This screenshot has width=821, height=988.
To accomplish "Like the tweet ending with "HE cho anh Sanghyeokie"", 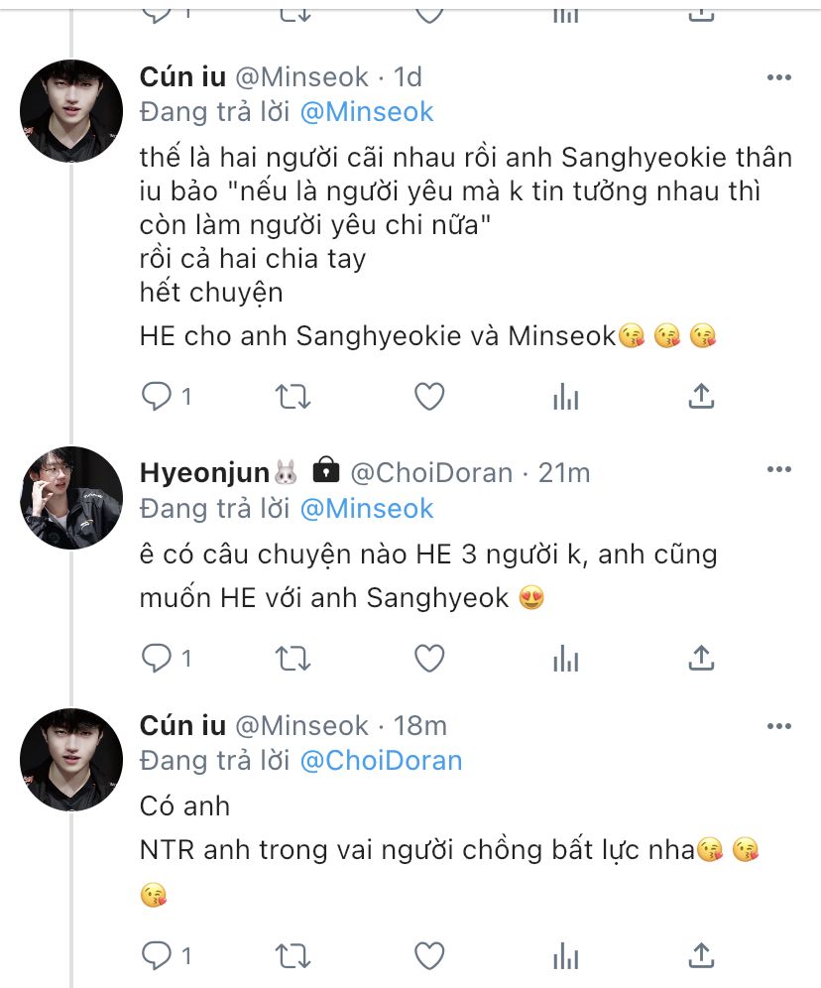I will coord(428,398).
